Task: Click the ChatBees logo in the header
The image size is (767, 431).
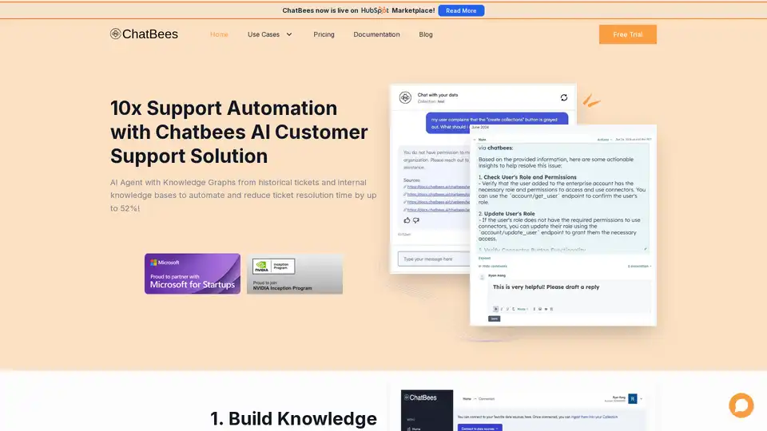Action: [x=145, y=34]
